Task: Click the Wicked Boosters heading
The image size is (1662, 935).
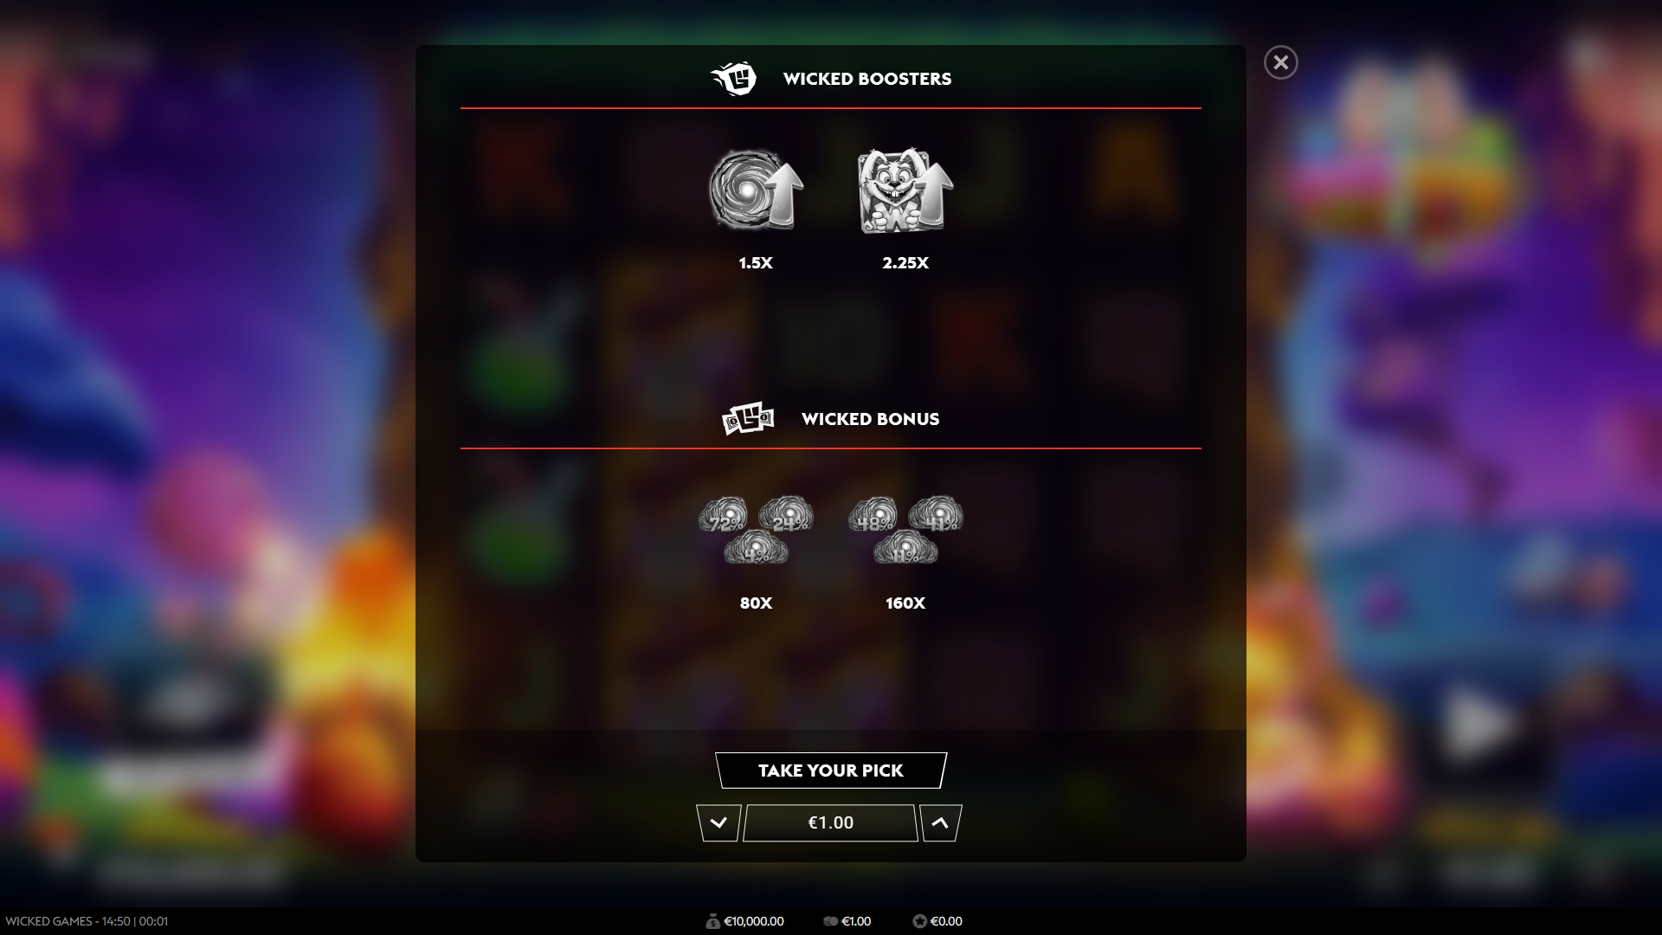Action: point(867,79)
